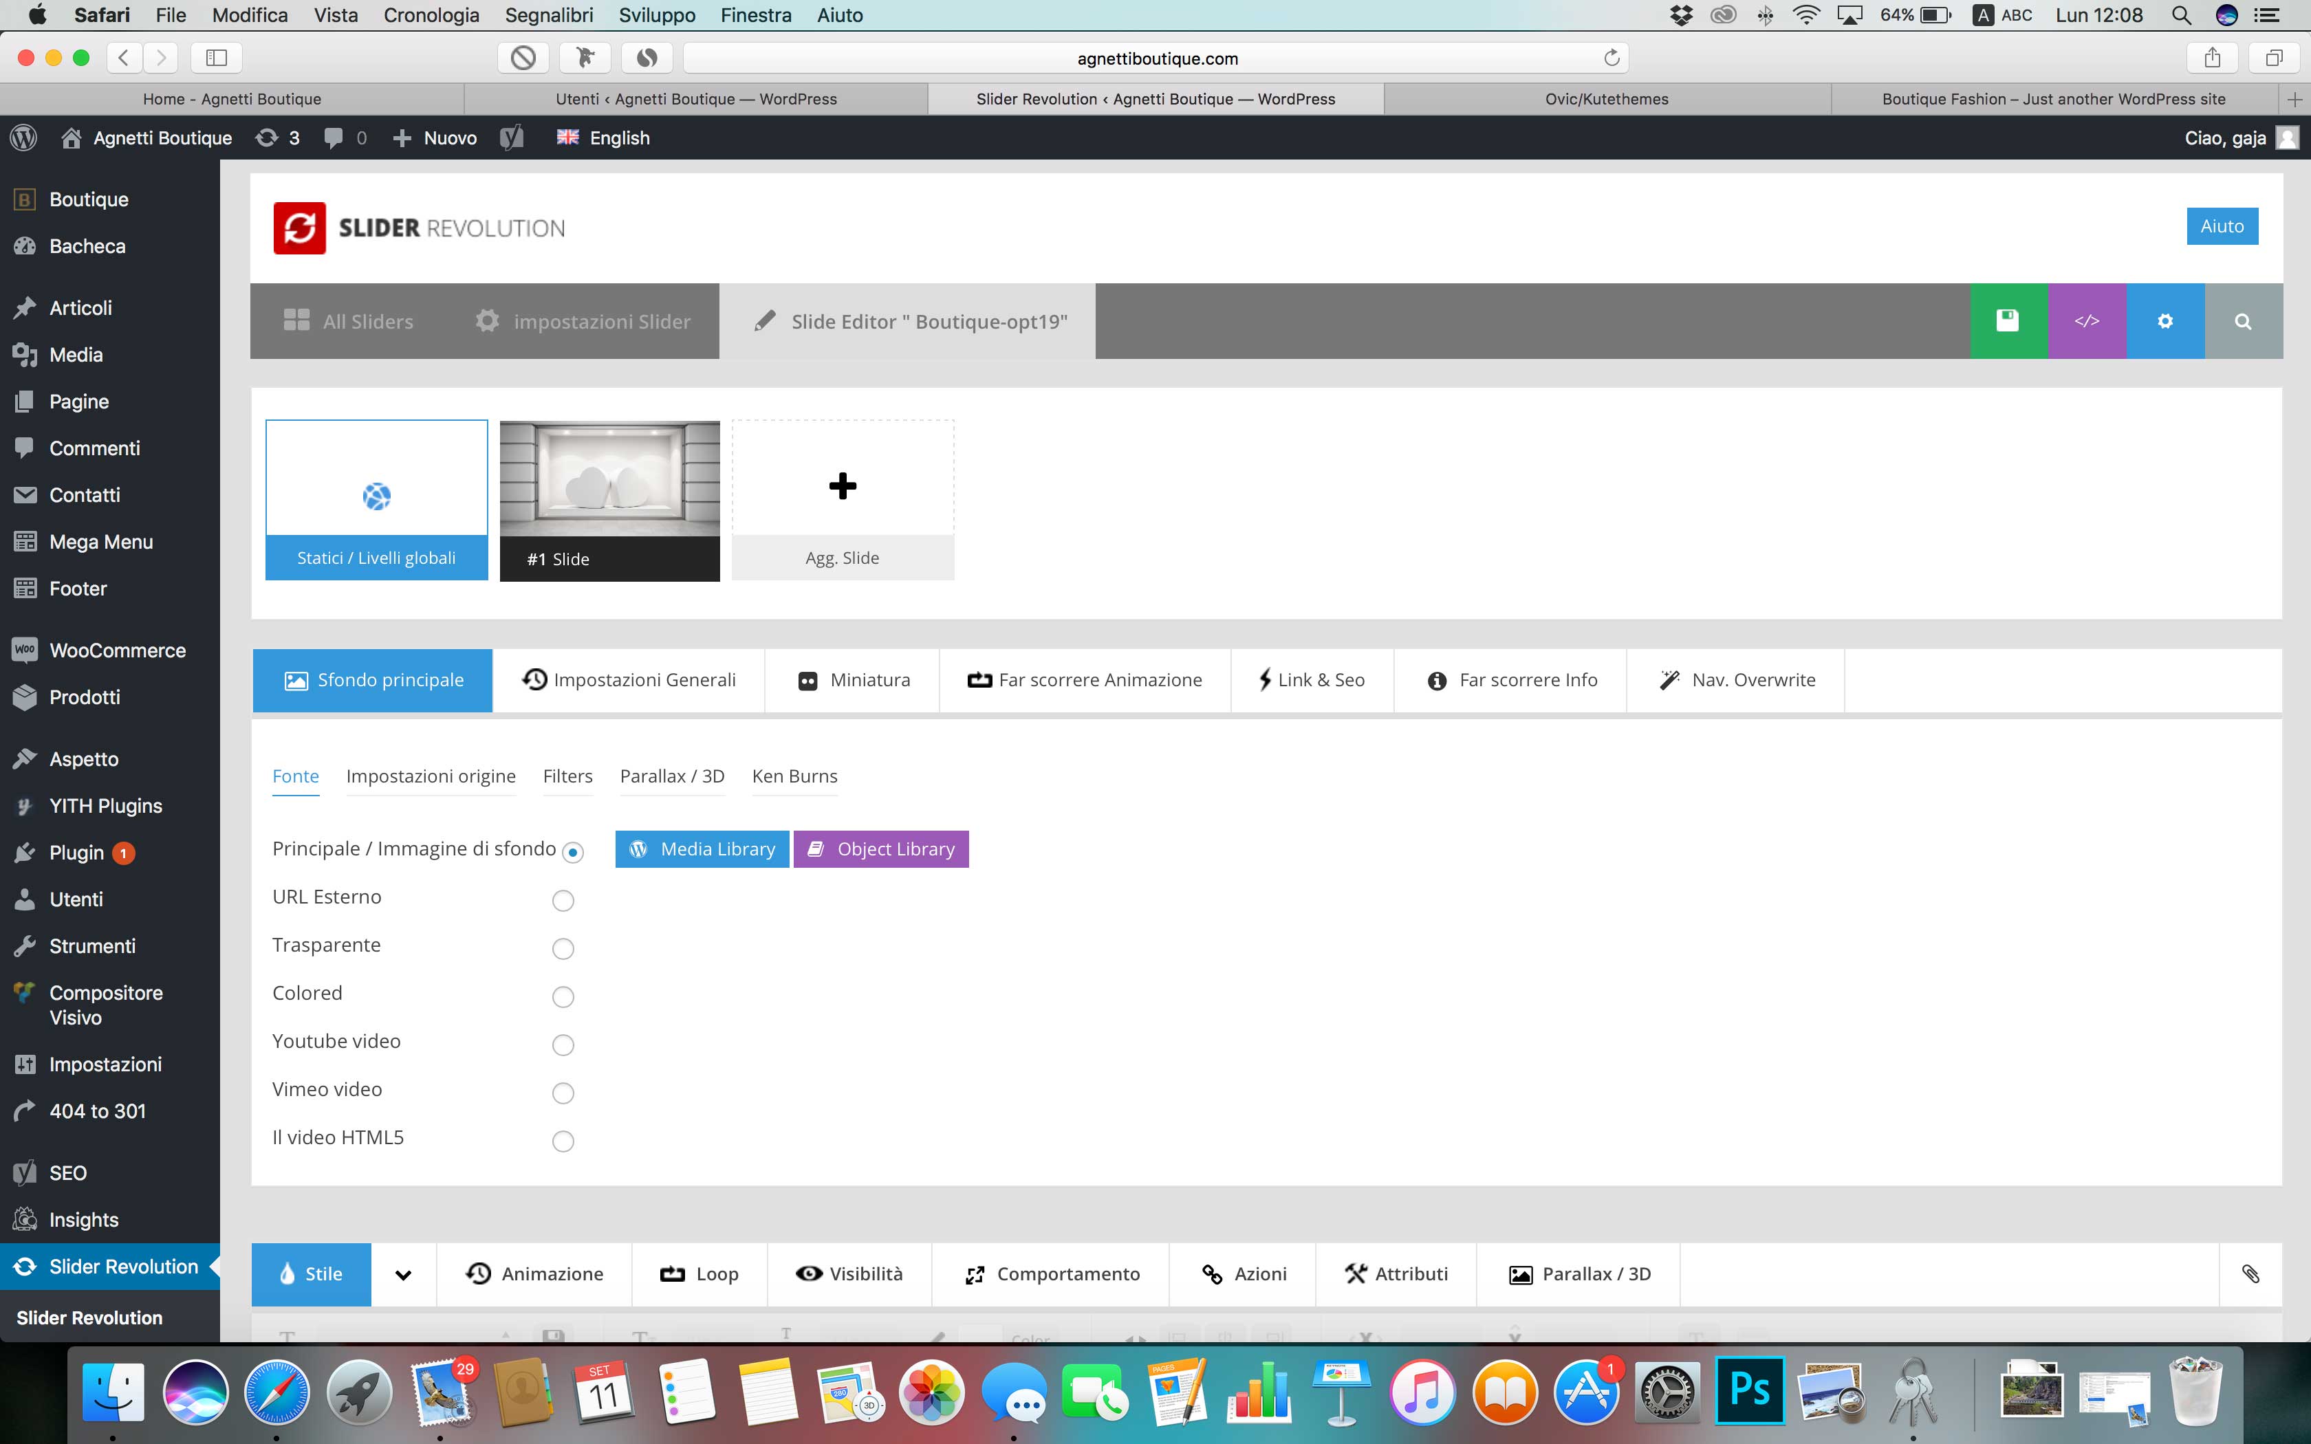Click Object Library button
Image resolution: width=2311 pixels, height=1444 pixels.
click(880, 849)
